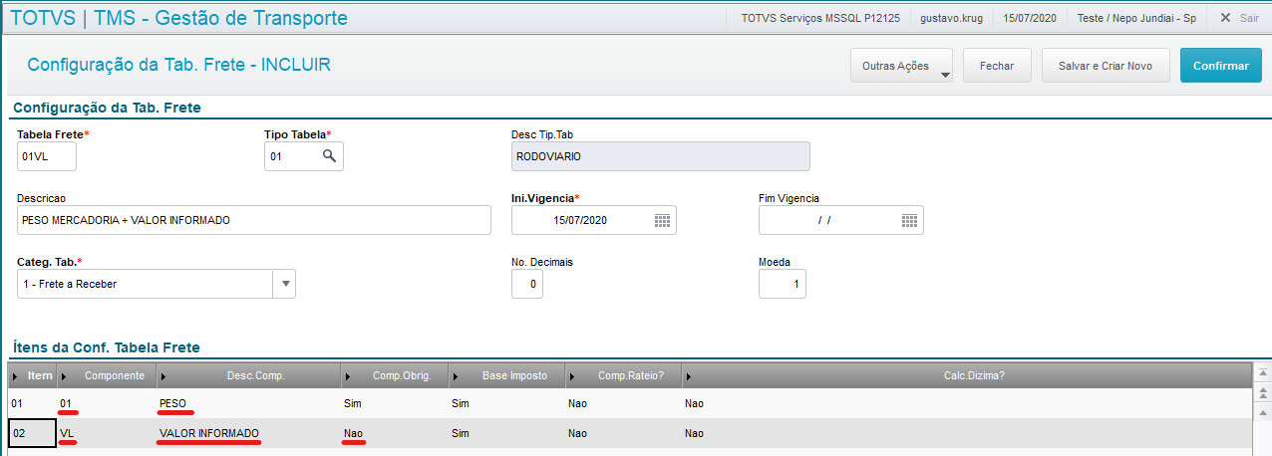The image size is (1272, 456).
Task: Select item 01 row cell
Action: 33,403
